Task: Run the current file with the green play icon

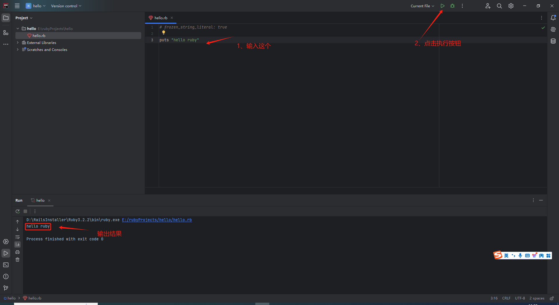Action: pos(443,6)
